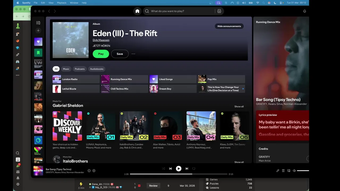Open London Radio shortcut

click(76, 79)
